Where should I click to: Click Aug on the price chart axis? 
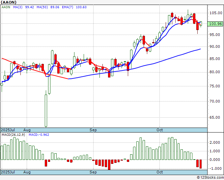click(x=27, y=130)
